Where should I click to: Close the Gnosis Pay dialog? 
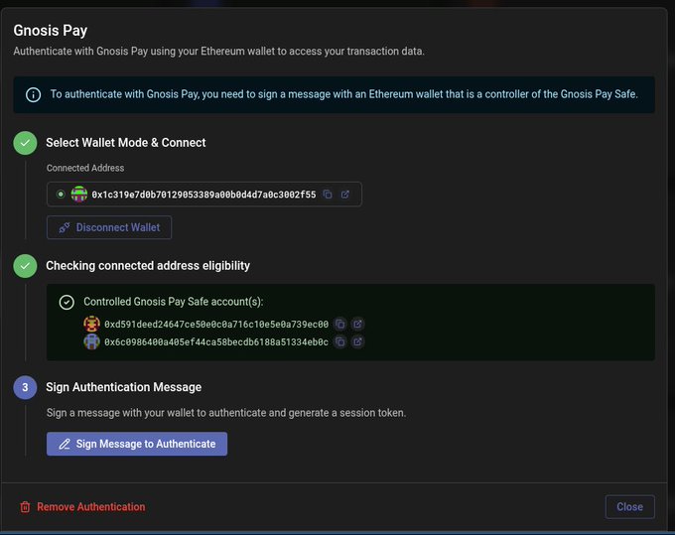click(629, 507)
